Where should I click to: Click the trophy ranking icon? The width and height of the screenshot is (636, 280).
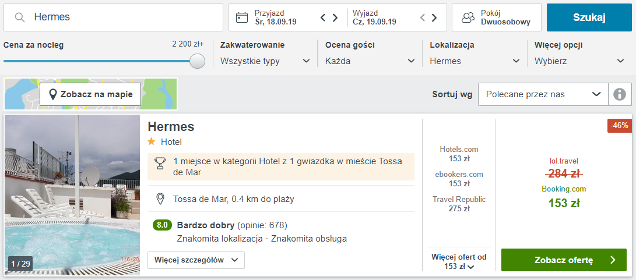pos(160,164)
